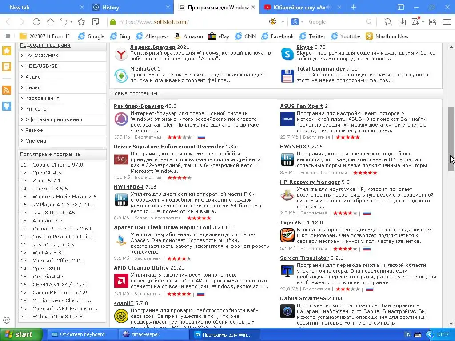Click the ASUS Fan Xpert logo icon

click(287, 119)
